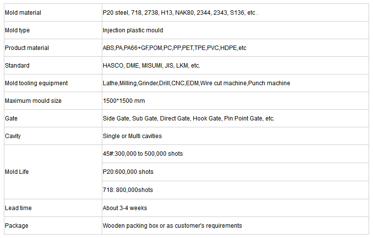The width and height of the screenshot is (373, 238).
Task: Select 'Injection plastic mould' value cell
Action: click(235, 30)
